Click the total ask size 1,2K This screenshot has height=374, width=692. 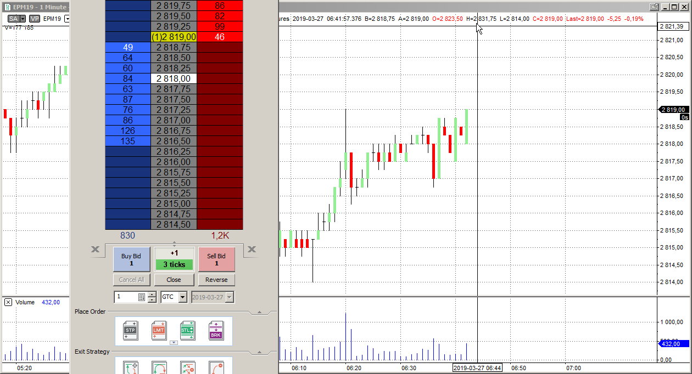click(x=220, y=235)
